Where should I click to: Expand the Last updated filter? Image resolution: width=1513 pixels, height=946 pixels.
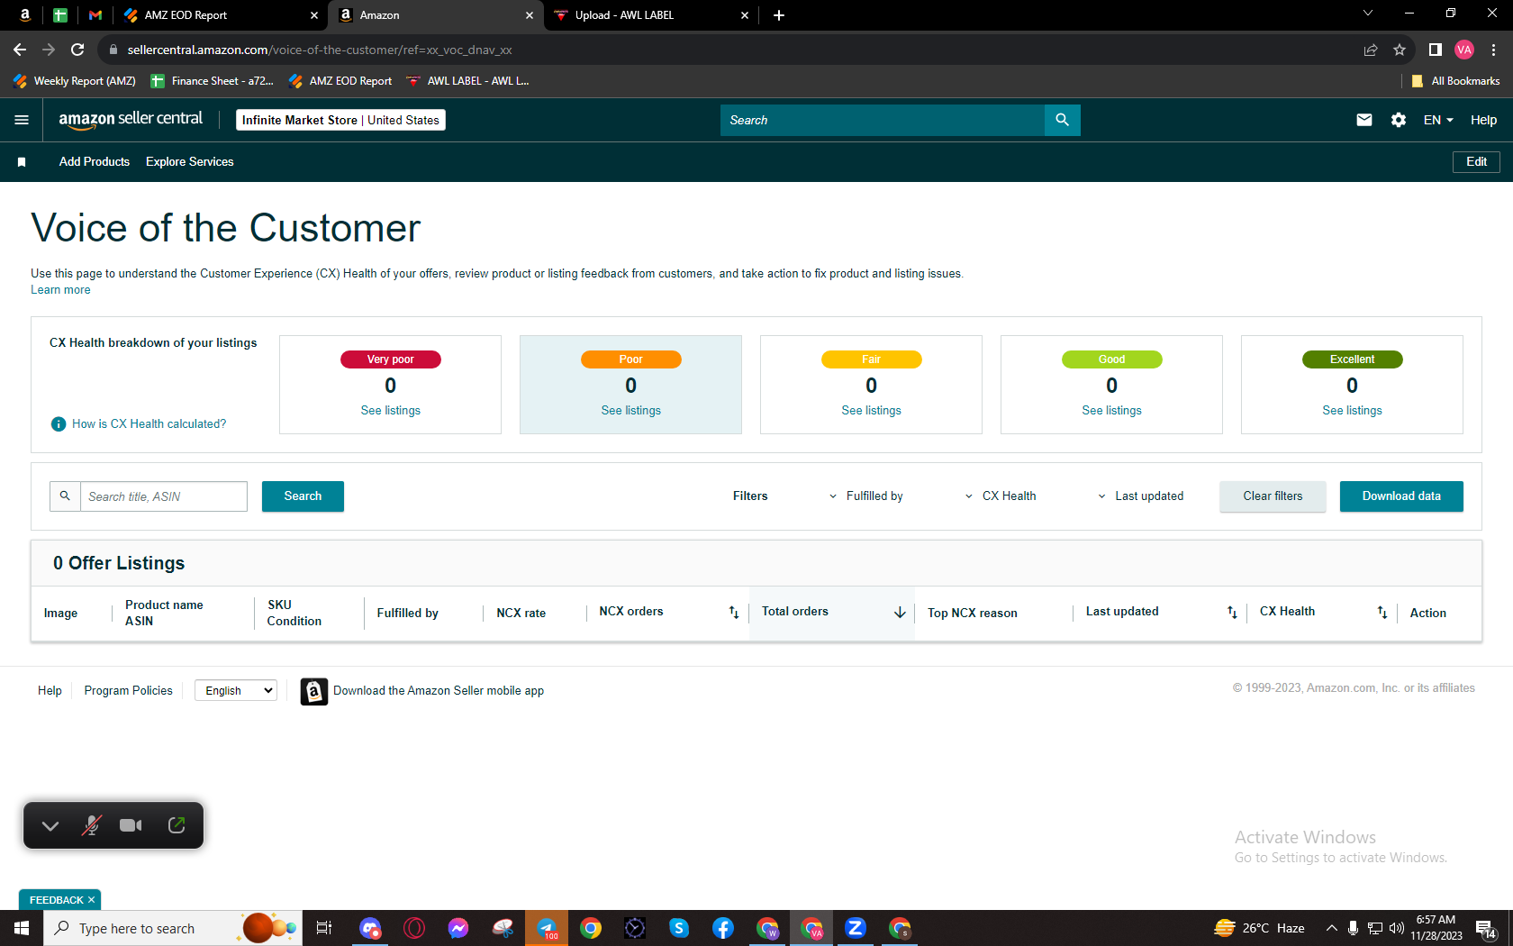pyautogui.click(x=1140, y=496)
